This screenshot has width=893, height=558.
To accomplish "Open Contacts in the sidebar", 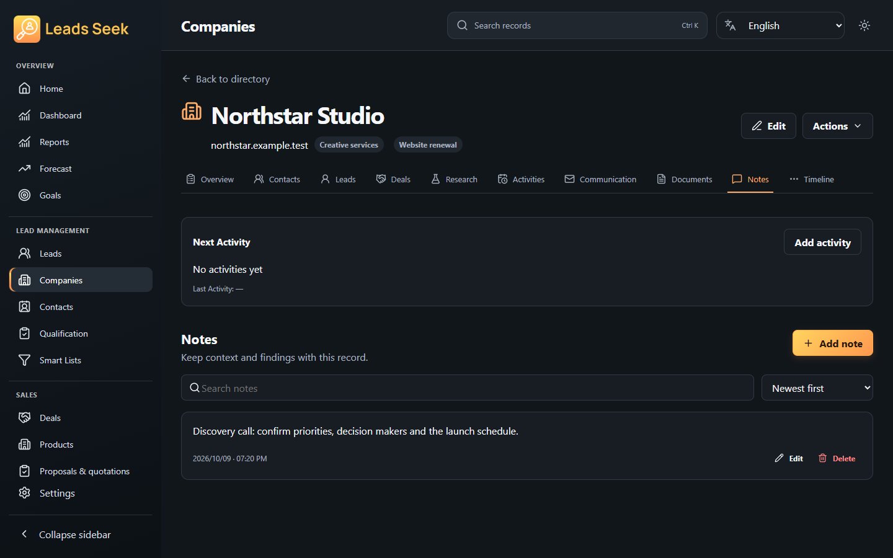I will pos(81,307).
